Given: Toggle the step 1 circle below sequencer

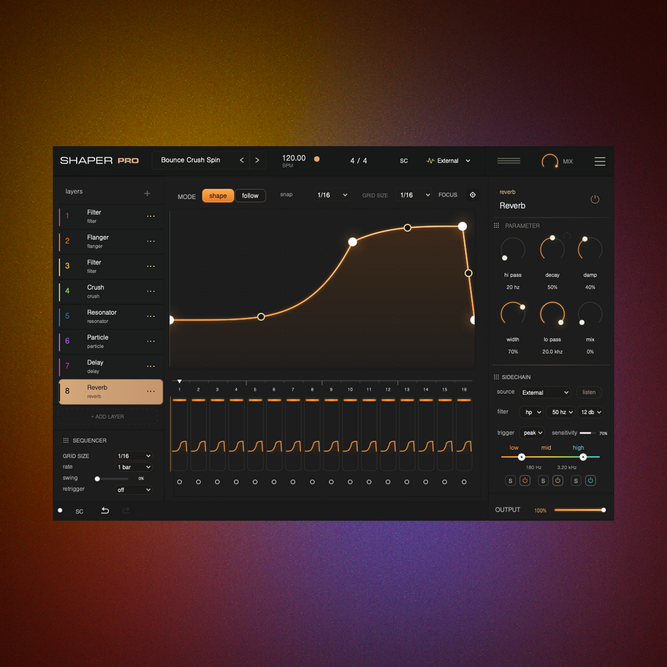Looking at the screenshot, I should 180,482.
